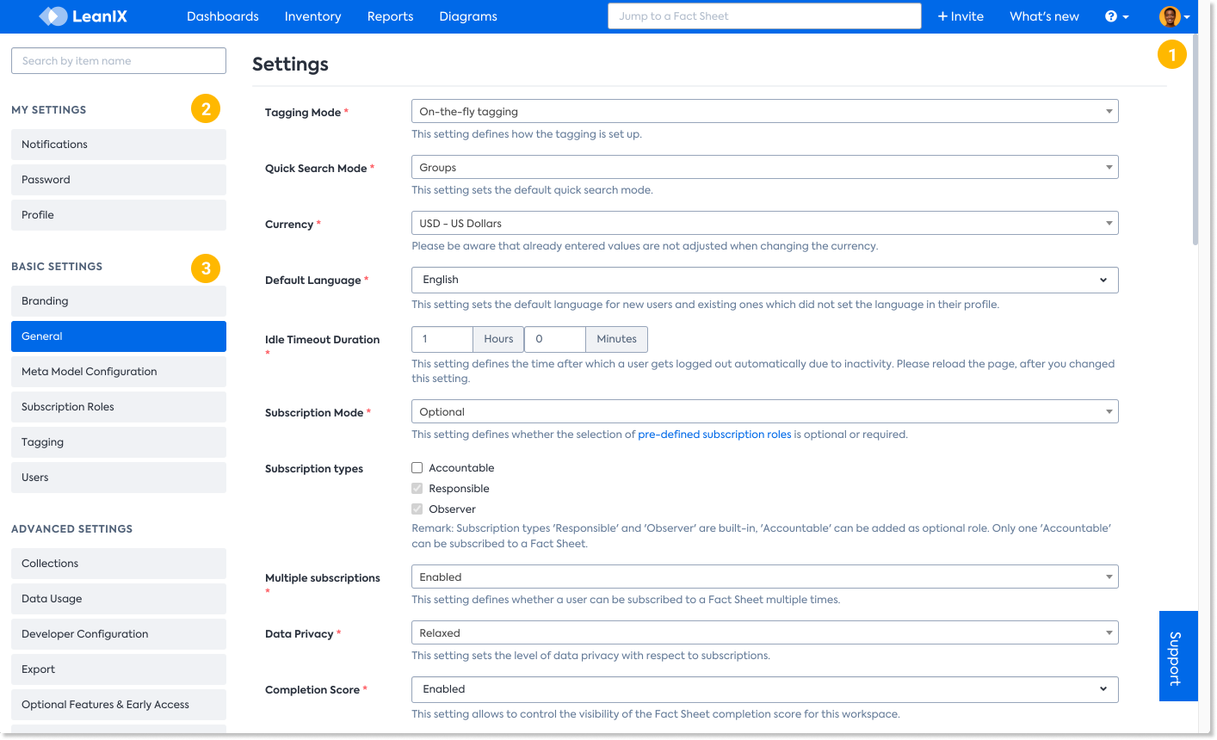1217x740 pixels.
Task: Go to Dashboards
Action: [x=223, y=16]
